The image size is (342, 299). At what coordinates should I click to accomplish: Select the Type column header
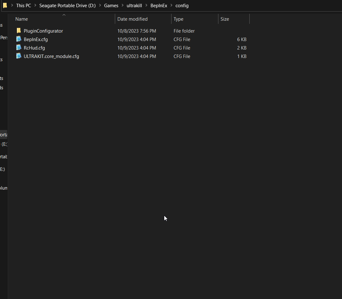click(x=178, y=19)
